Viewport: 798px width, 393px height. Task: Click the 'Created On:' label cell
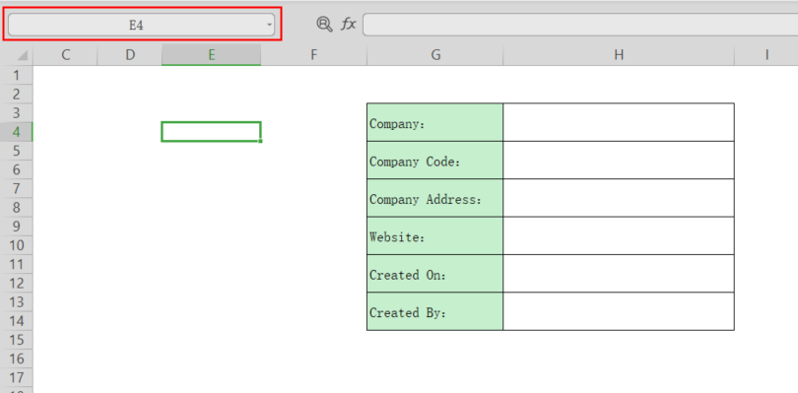(x=435, y=274)
